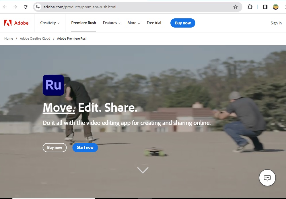Image resolution: width=286 pixels, height=199 pixels.
Task: Click the outlined Buy now hero button
Action: [55, 148]
